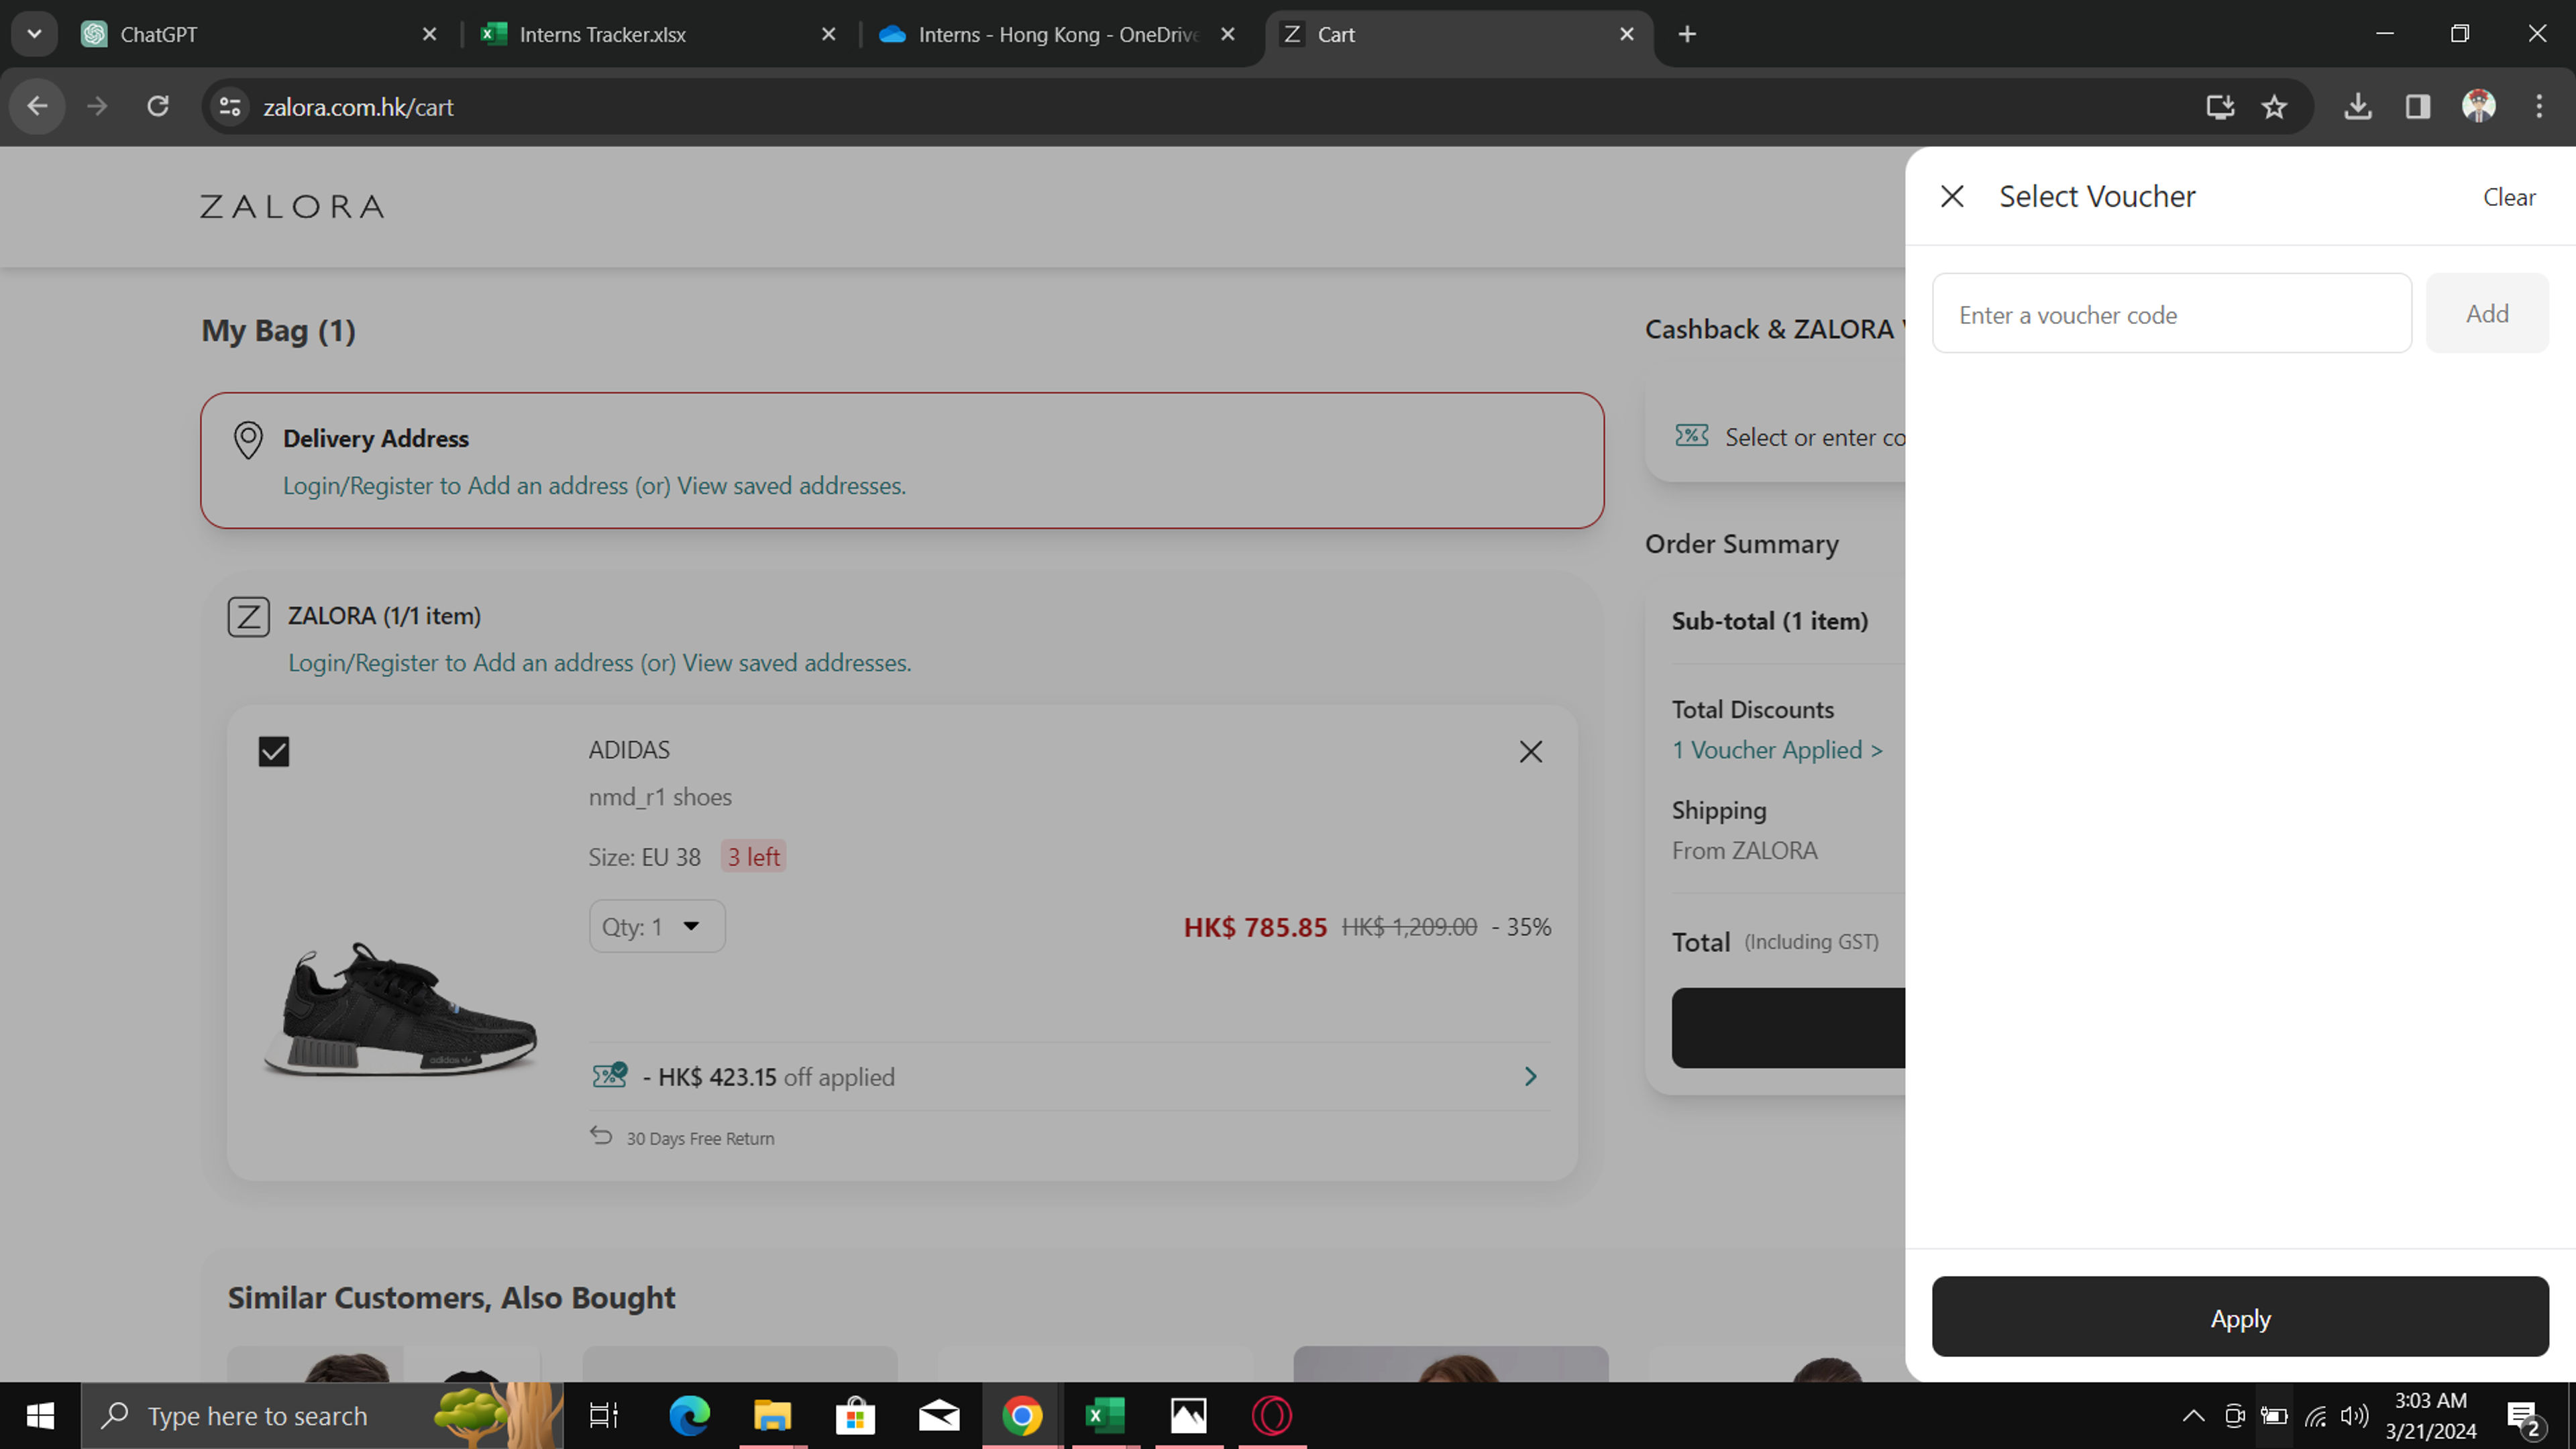Open the tab search dropdown
The image size is (2576, 1449).
coord(34,34)
